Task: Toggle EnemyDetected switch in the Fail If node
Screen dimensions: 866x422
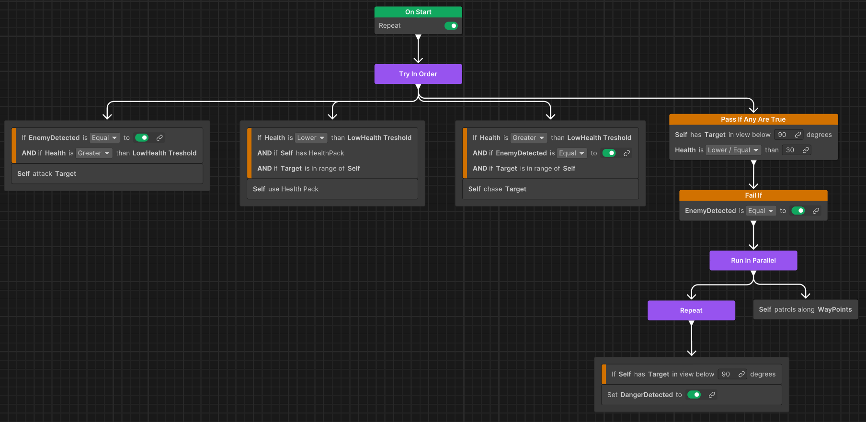Action: [798, 211]
